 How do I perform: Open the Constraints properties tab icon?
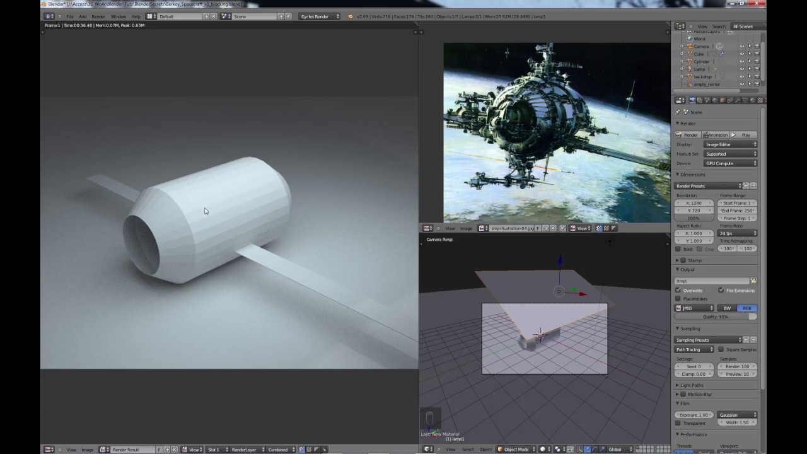(730, 100)
